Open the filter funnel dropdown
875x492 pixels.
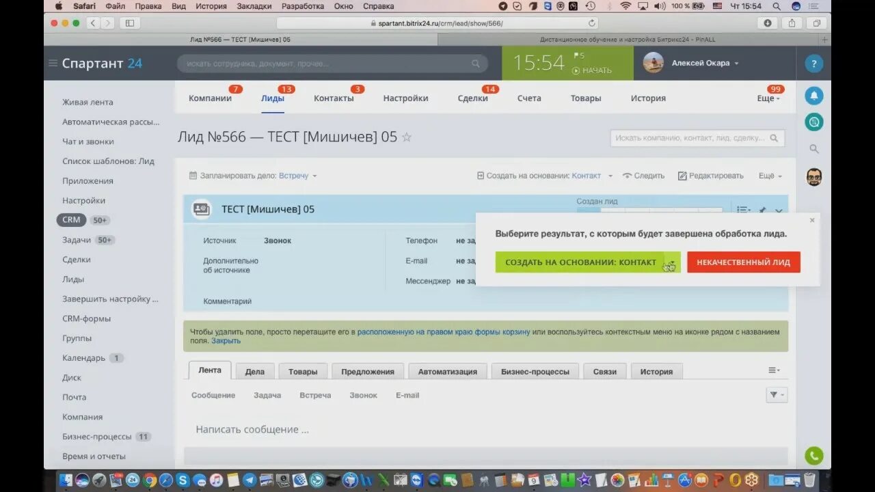click(777, 395)
